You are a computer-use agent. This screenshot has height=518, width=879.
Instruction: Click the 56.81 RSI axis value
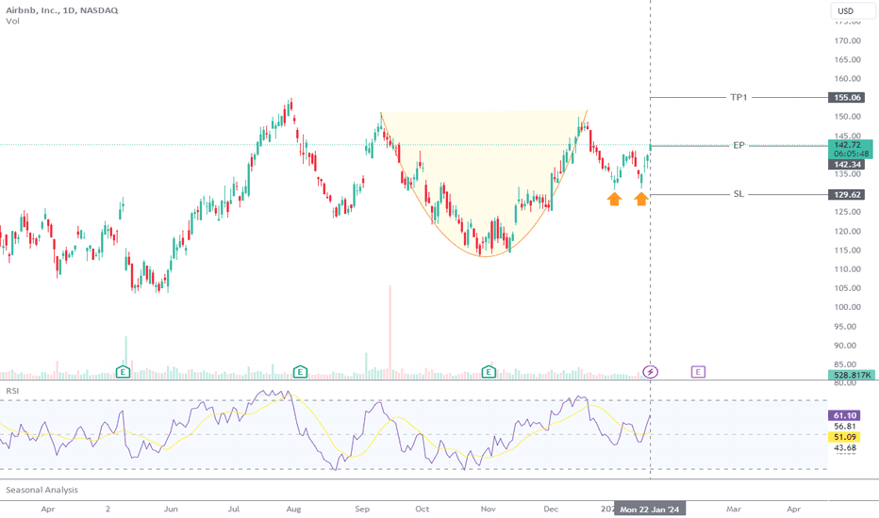[x=845, y=426]
